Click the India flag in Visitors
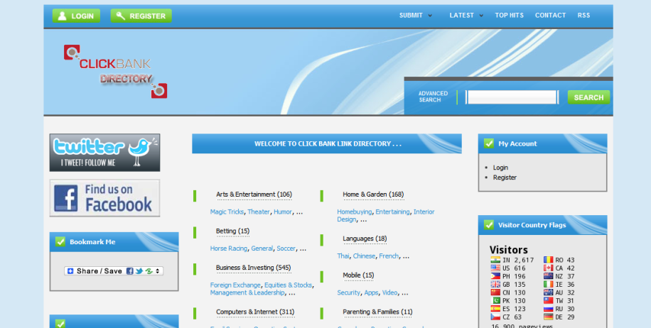Screen dimensions: 651x328 (495, 260)
